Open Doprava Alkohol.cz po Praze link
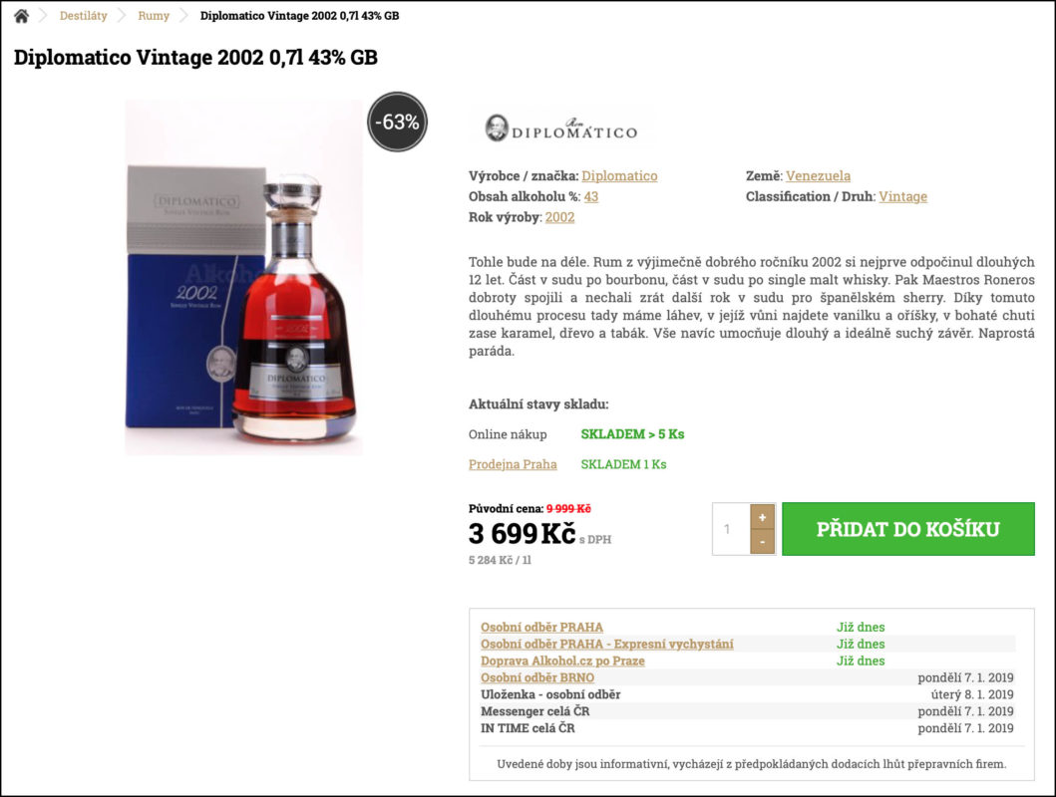The image size is (1056, 797). click(x=562, y=661)
